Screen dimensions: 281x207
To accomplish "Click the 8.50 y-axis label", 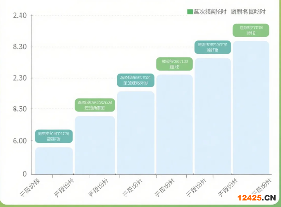I will [20, 109].
